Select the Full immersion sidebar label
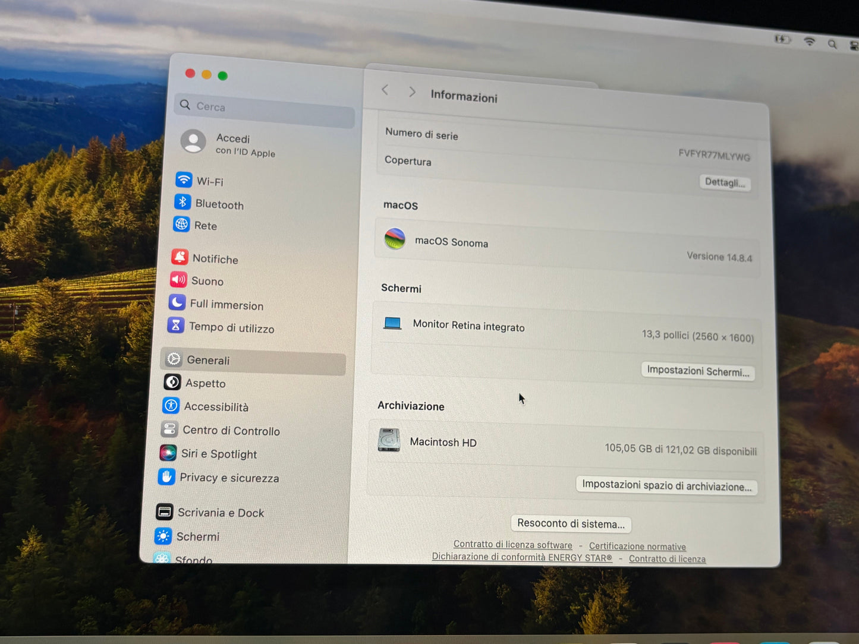 tap(226, 304)
